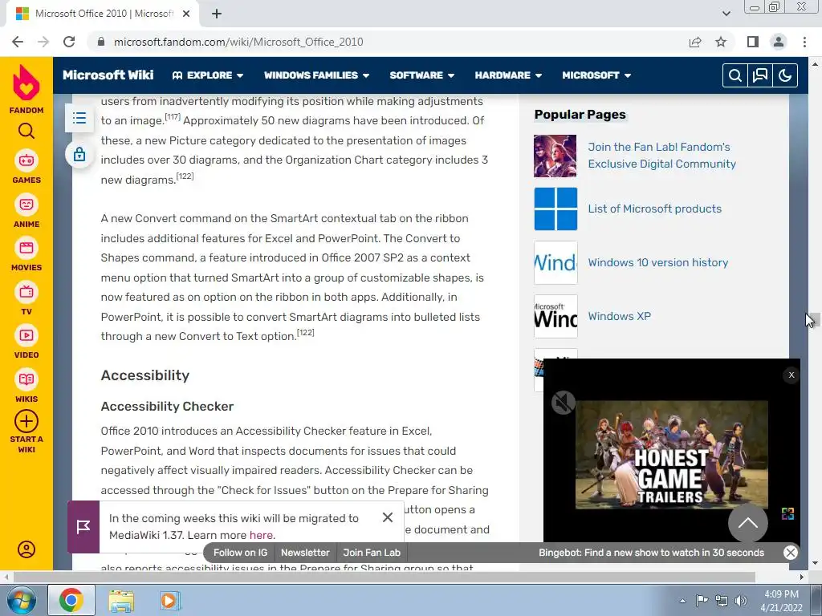Image resolution: width=822 pixels, height=616 pixels.
Task: Open the Games section icon
Action: [26, 160]
